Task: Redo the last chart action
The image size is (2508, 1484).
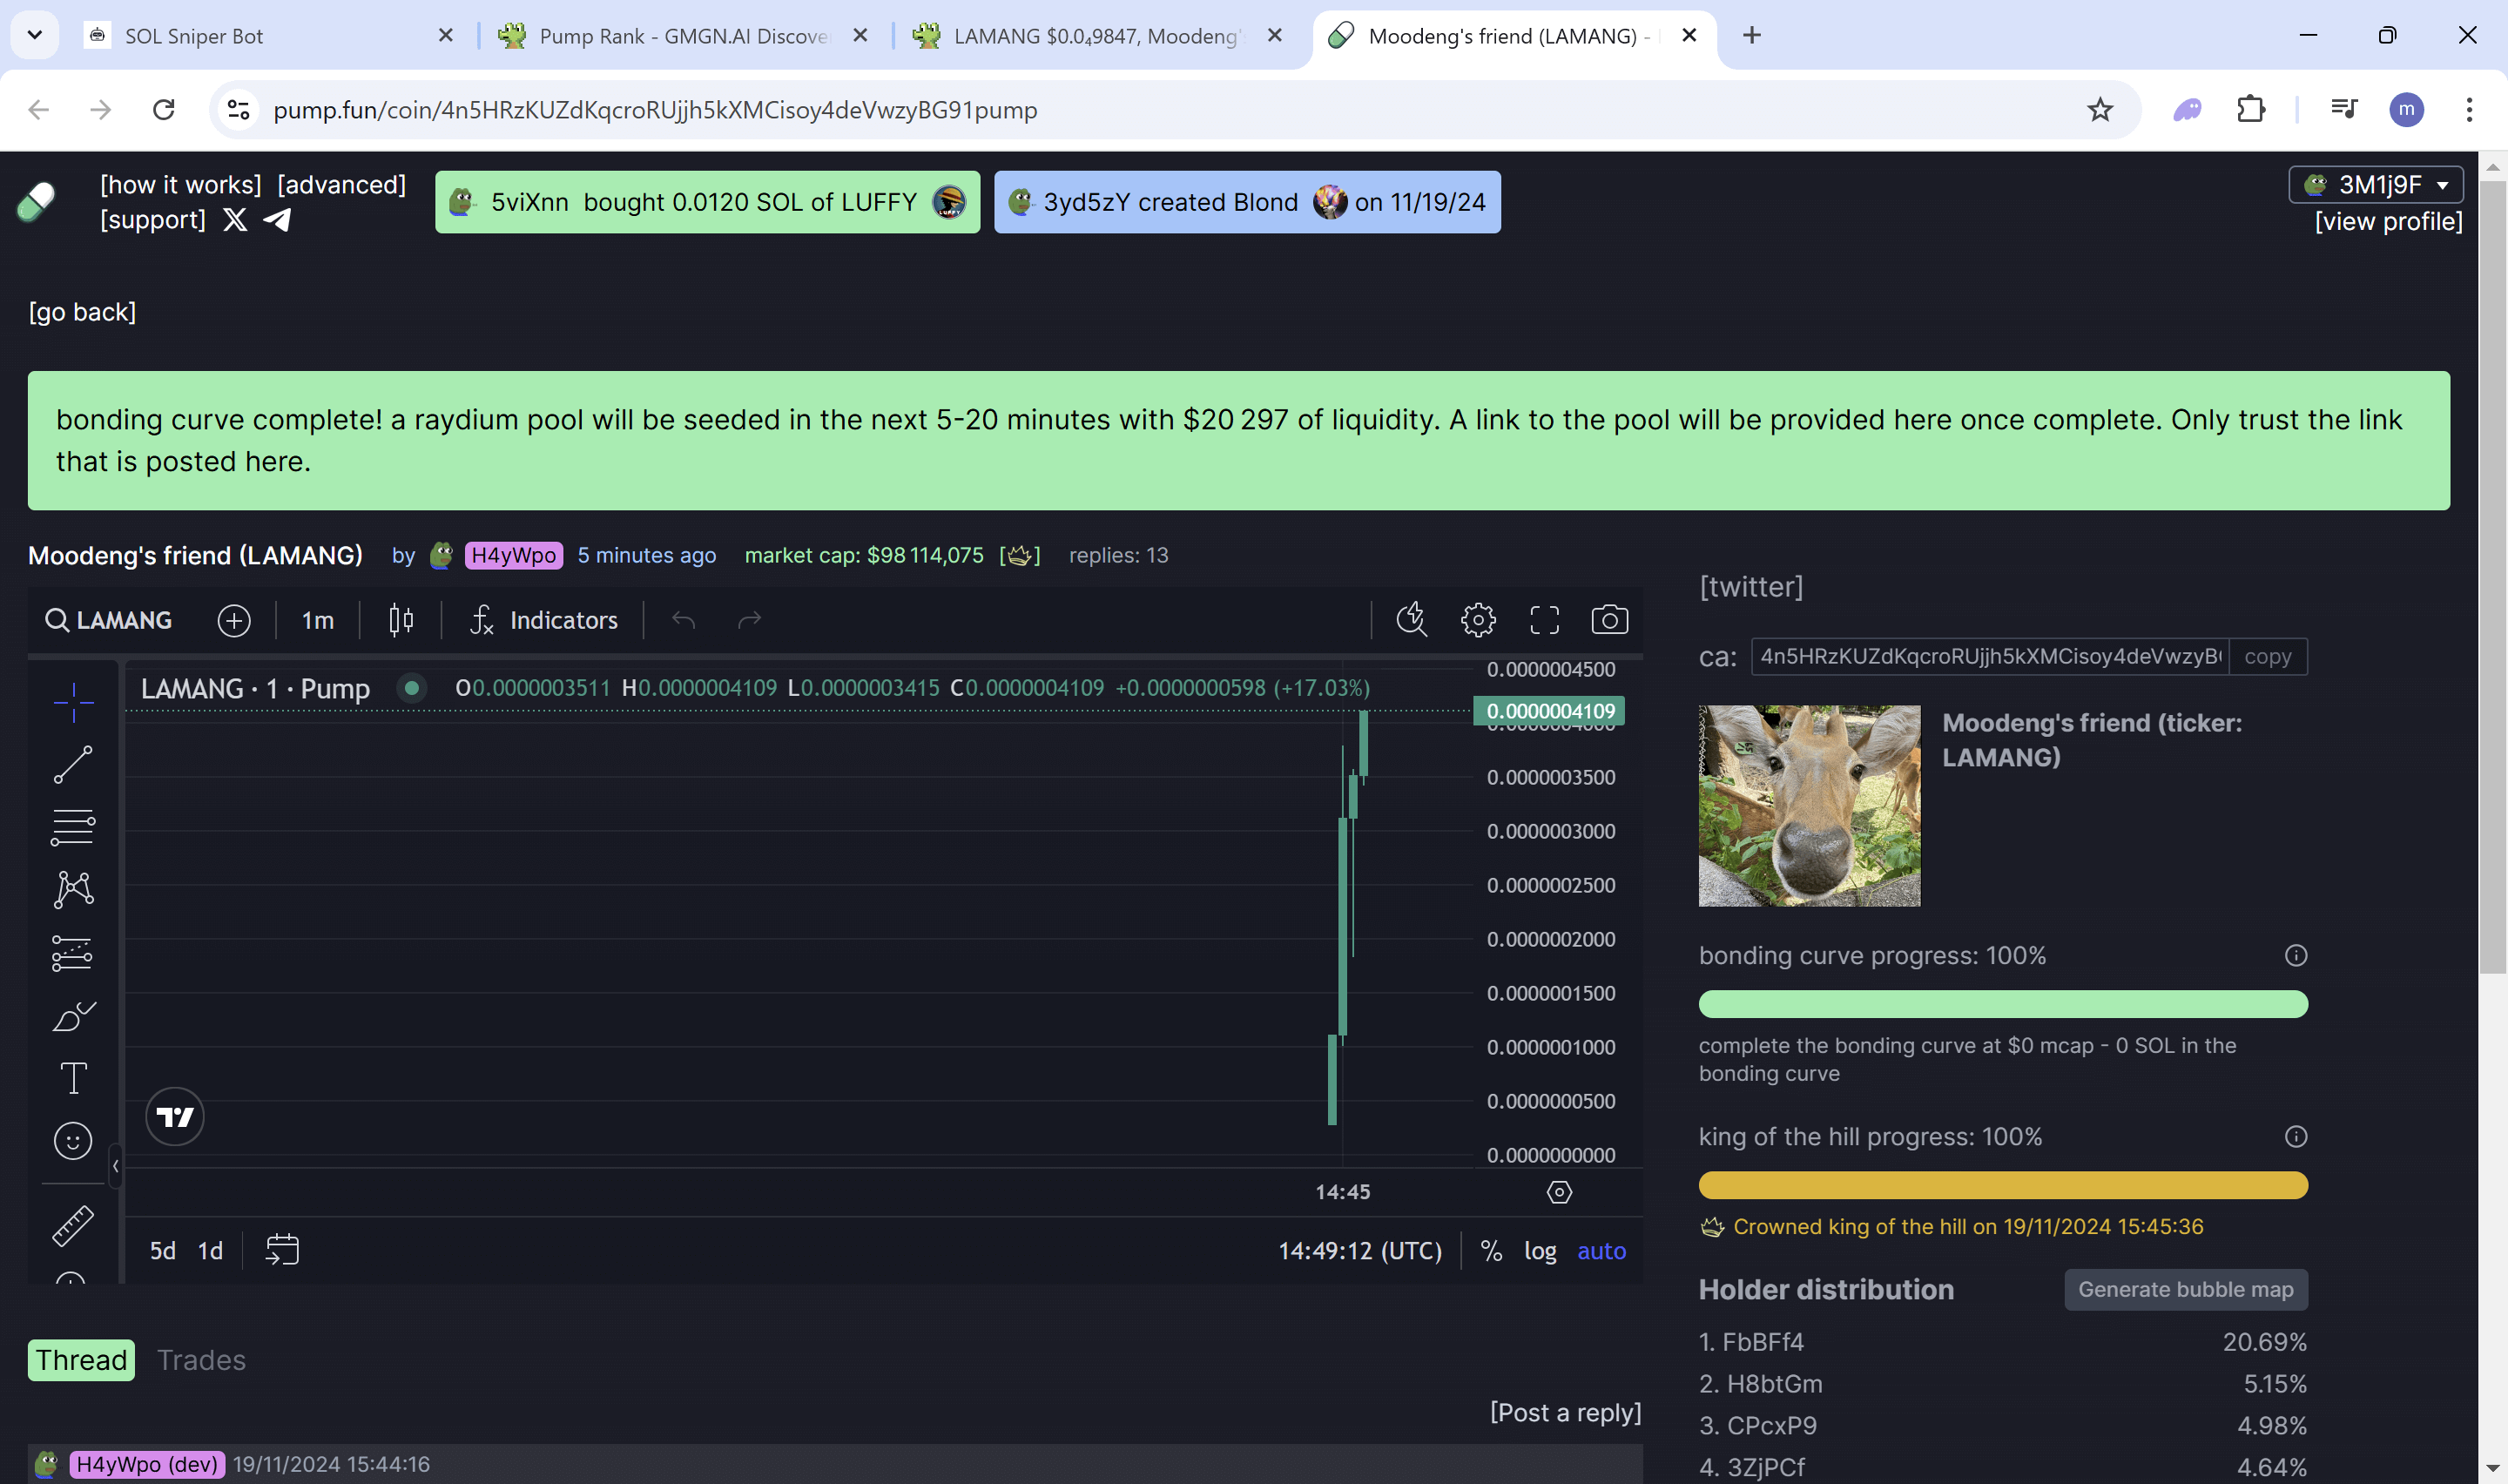Action: coord(750,620)
